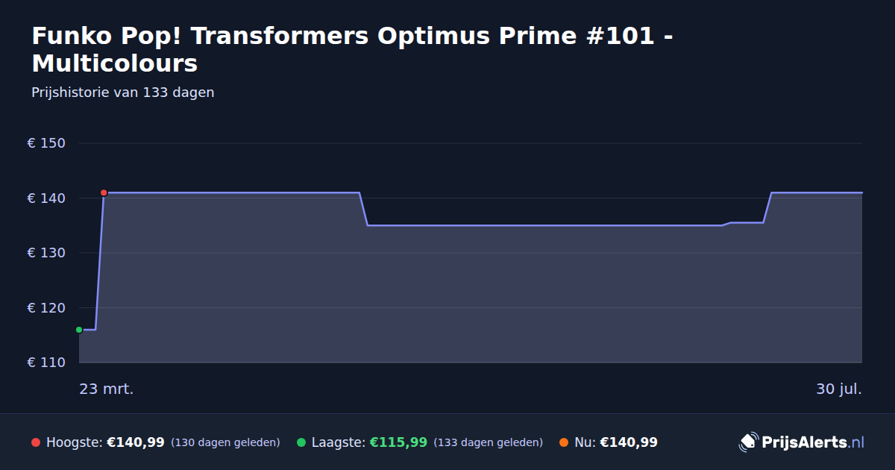Screen dimensions: 895x470
Task: Click the 30 jul. end date label
Action: pos(839,389)
